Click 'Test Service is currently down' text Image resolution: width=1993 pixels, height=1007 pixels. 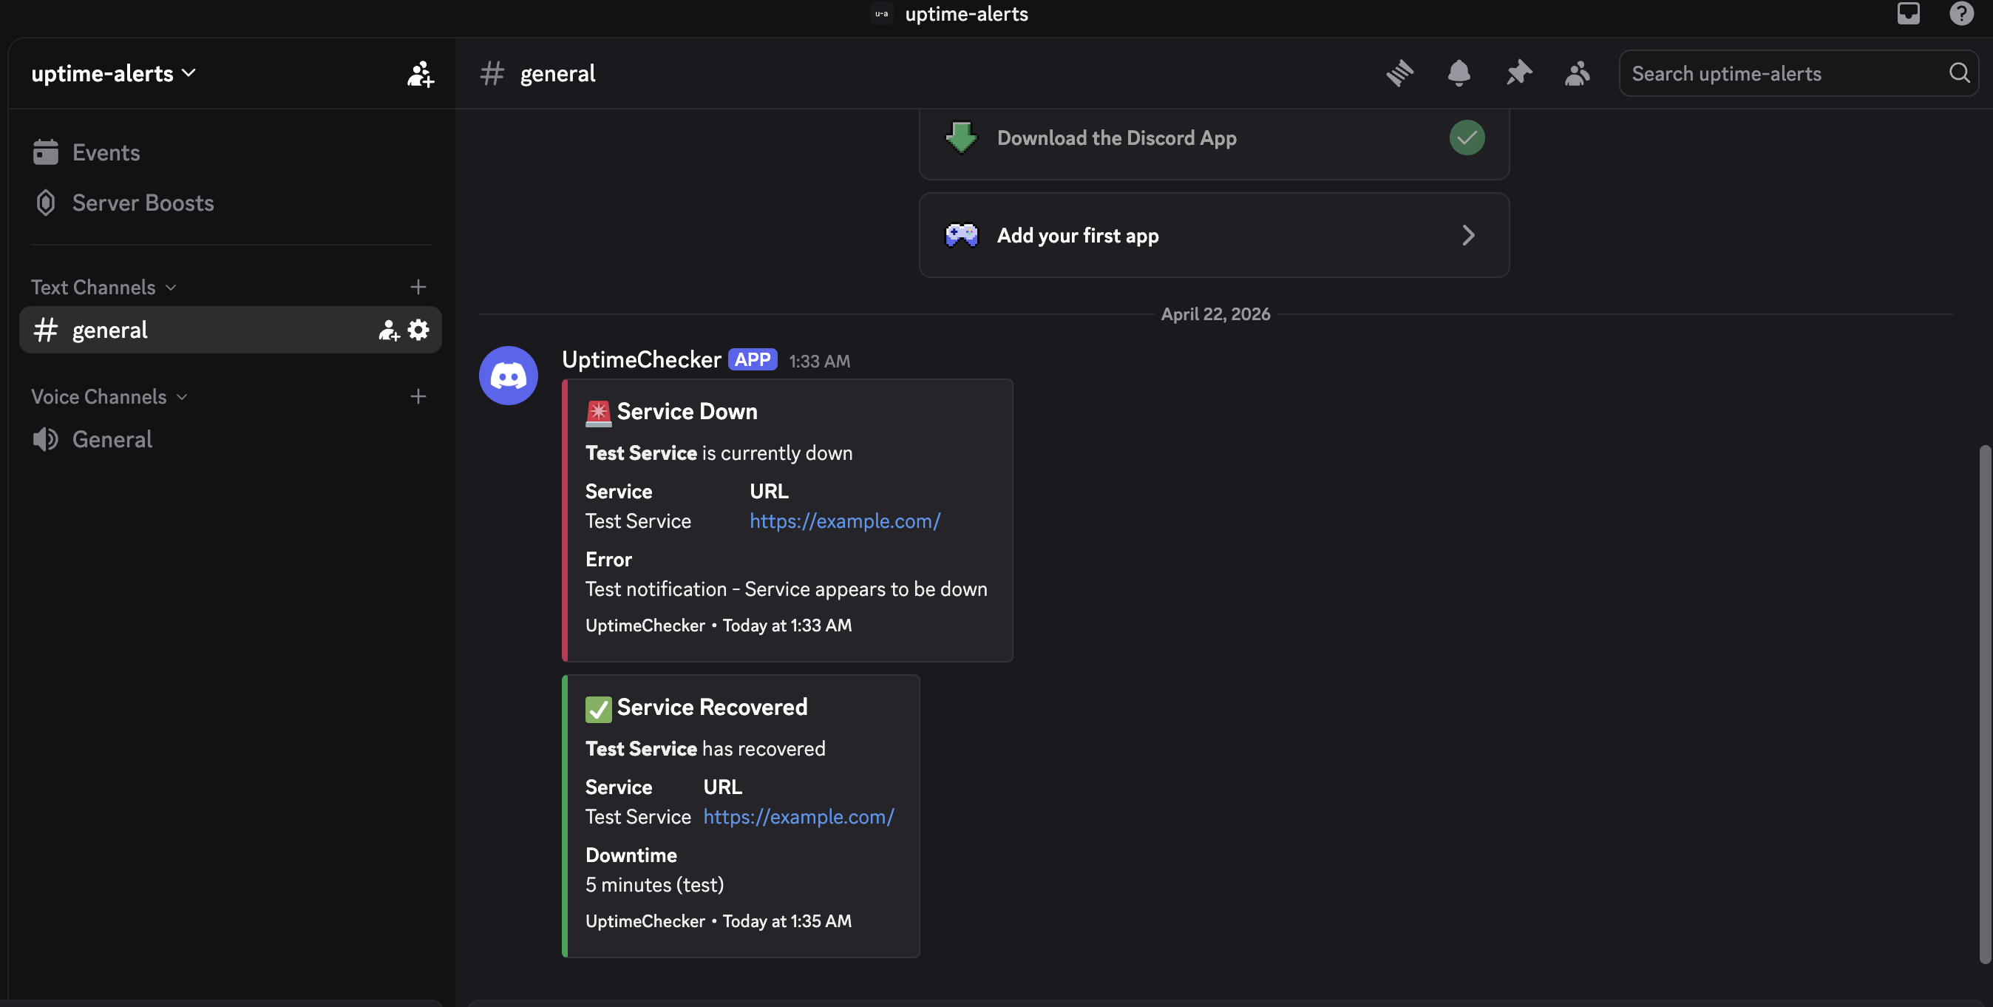(719, 453)
